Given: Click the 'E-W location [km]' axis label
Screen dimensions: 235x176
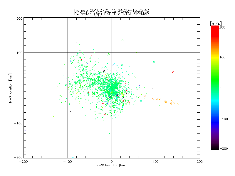Looking at the screenshot, I should coord(111,165).
